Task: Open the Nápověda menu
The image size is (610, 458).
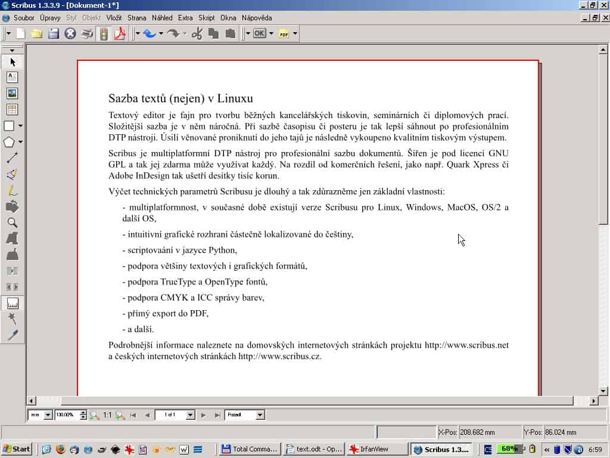Action: coord(257,18)
